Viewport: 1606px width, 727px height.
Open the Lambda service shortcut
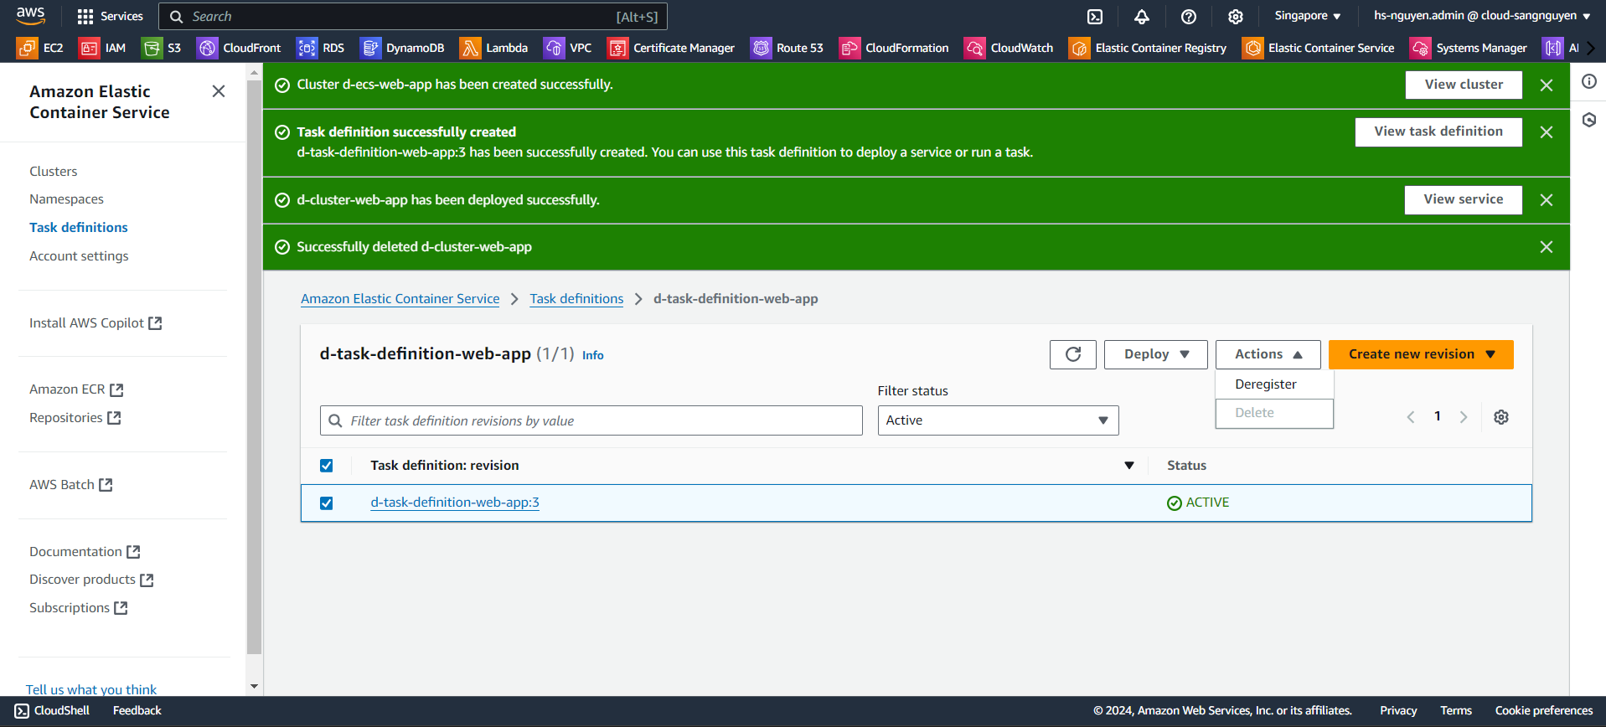(493, 48)
